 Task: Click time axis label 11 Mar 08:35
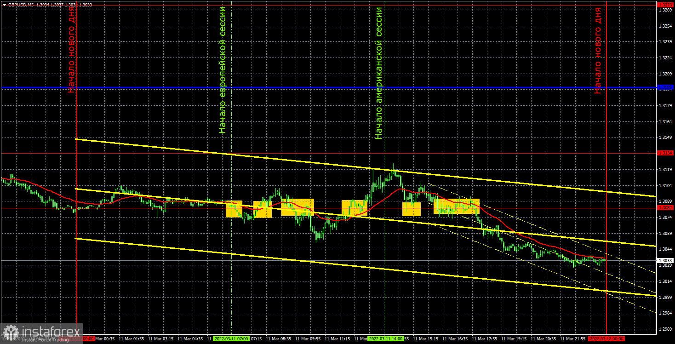click(279, 338)
